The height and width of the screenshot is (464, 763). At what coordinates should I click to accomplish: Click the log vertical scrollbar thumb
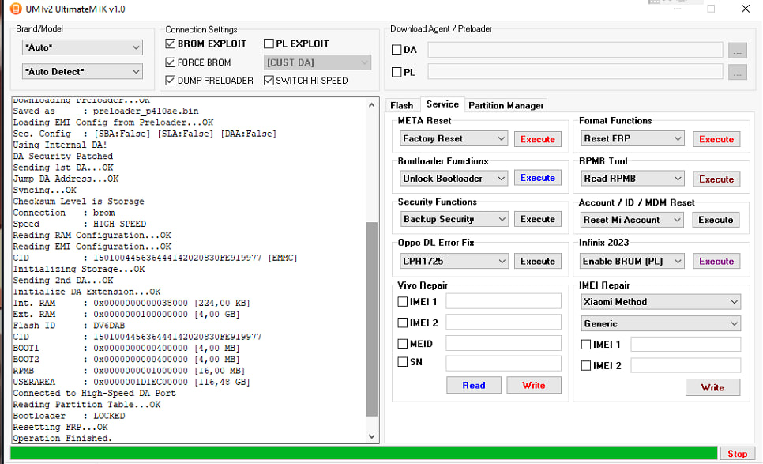[372, 319]
